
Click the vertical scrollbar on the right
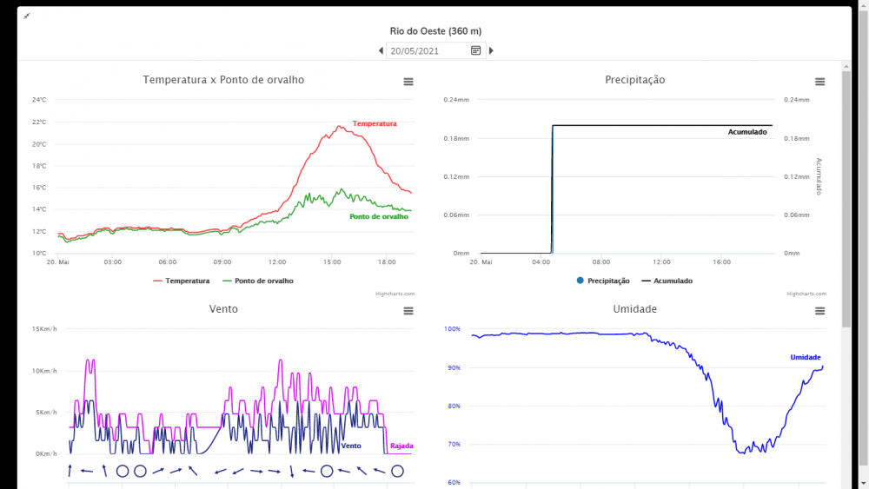(x=846, y=198)
